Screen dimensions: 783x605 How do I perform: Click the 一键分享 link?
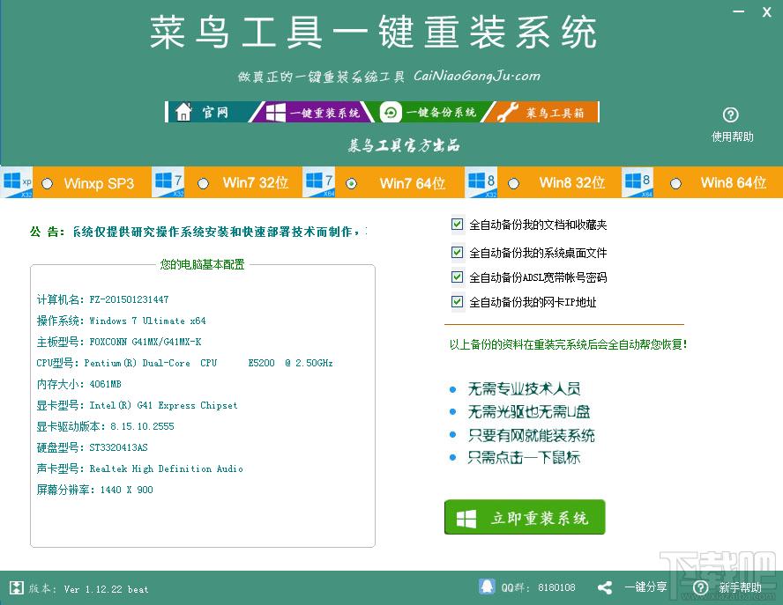645,587
